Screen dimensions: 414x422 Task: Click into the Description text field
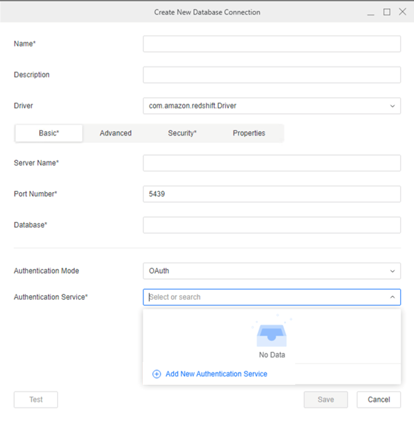pos(271,75)
